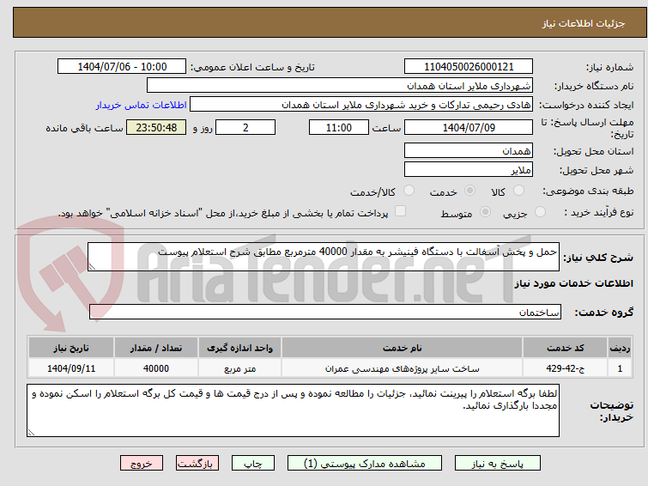Click the شماره نیاز field 1104050026000121

pyautogui.click(x=469, y=67)
